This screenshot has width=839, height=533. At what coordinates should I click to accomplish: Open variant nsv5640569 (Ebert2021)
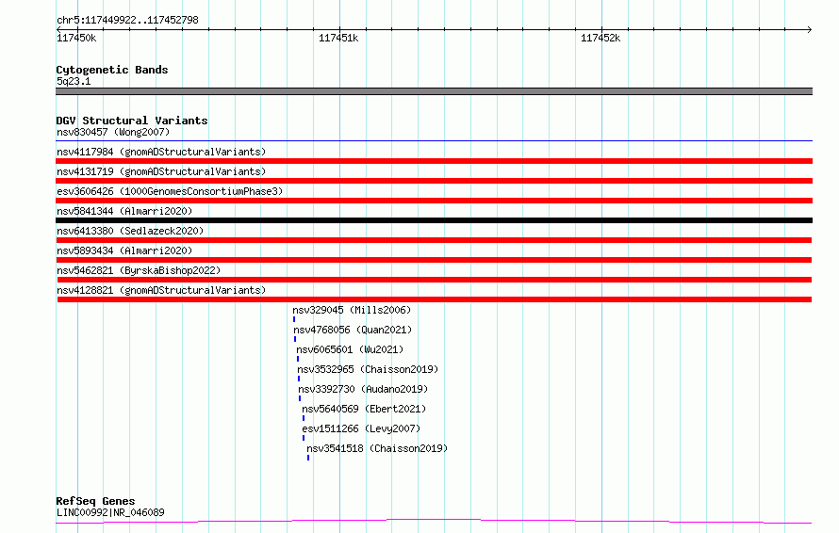[364, 409]
